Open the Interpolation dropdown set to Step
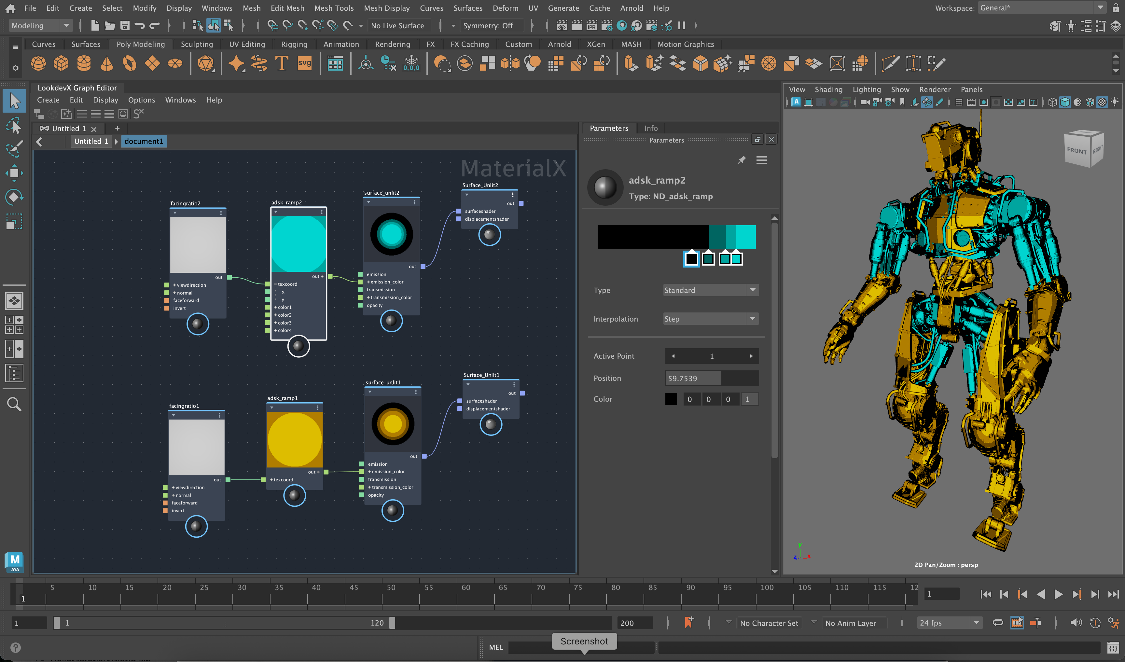1125x662 pixels. tap(710, 318)
